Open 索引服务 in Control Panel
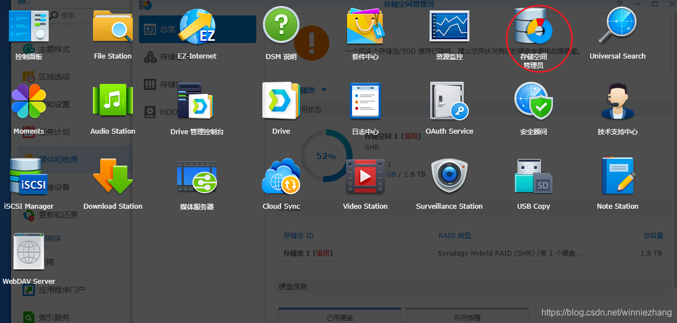This screenshot has height=323, width=677. coord(54,317)
